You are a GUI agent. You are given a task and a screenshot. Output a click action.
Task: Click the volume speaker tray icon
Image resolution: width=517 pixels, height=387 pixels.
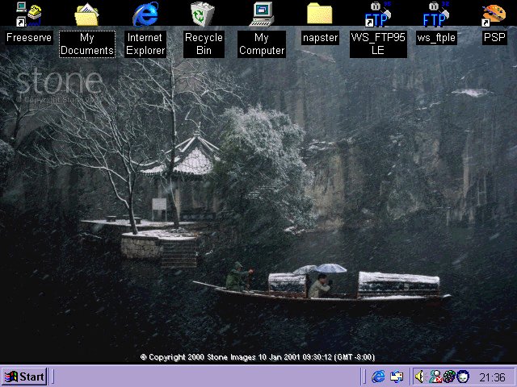pos(420,377)
